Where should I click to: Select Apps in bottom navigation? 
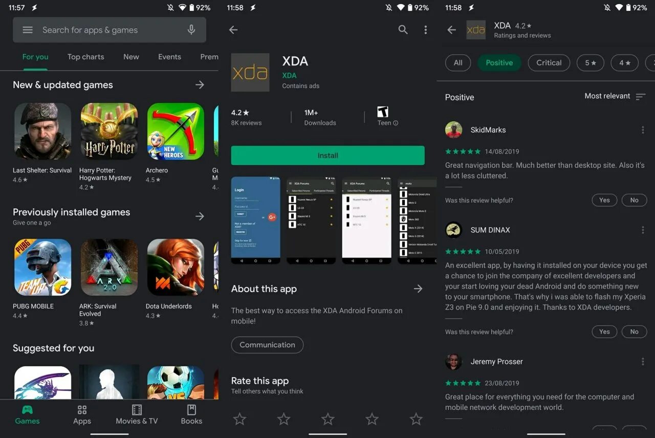point(82,415)
